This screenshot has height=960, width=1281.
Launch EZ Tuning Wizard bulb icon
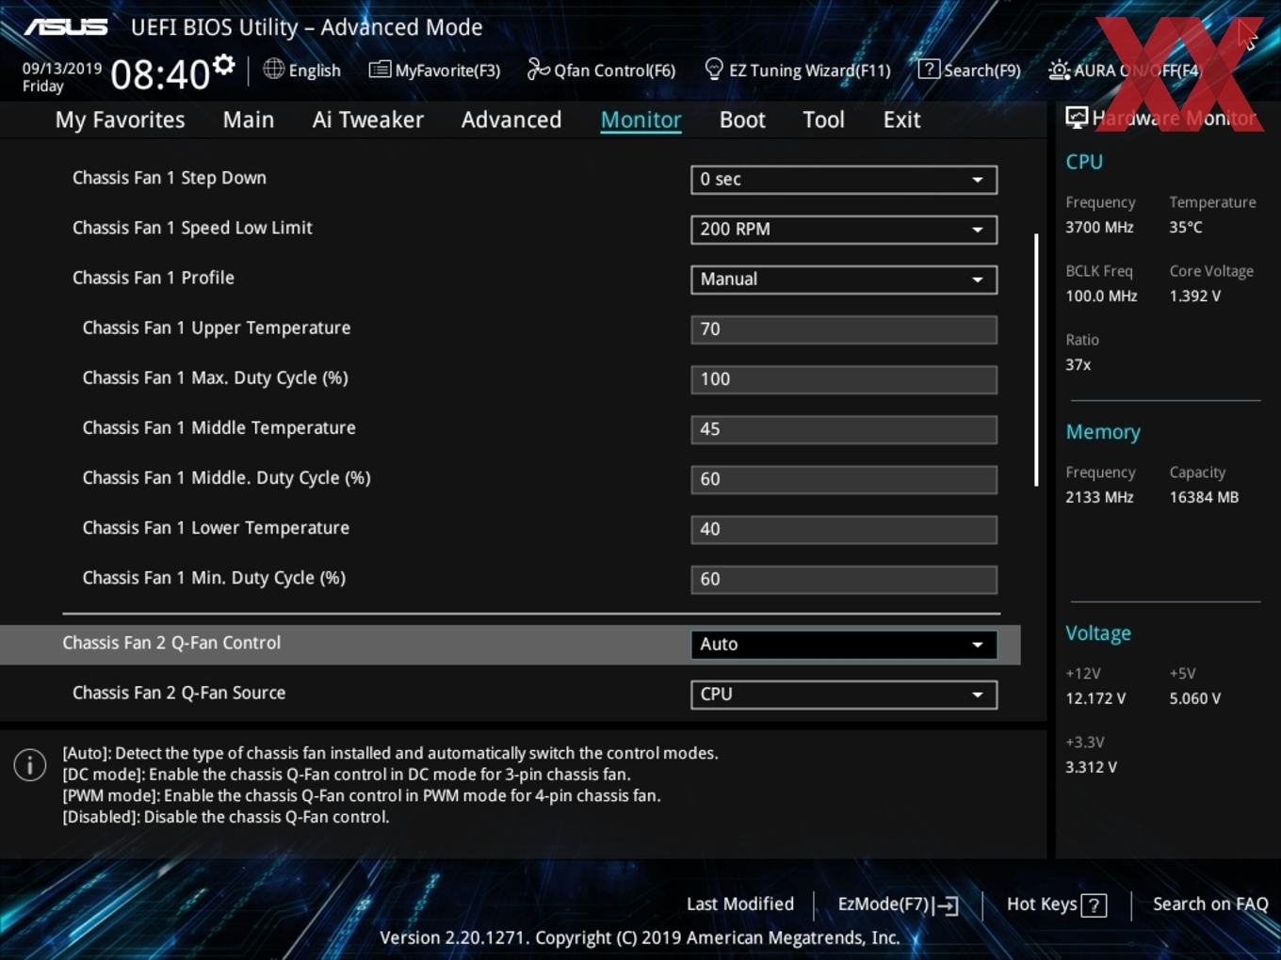coord(714,69)
